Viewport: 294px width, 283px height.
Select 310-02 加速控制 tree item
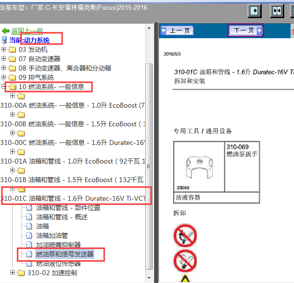(52, 273)
